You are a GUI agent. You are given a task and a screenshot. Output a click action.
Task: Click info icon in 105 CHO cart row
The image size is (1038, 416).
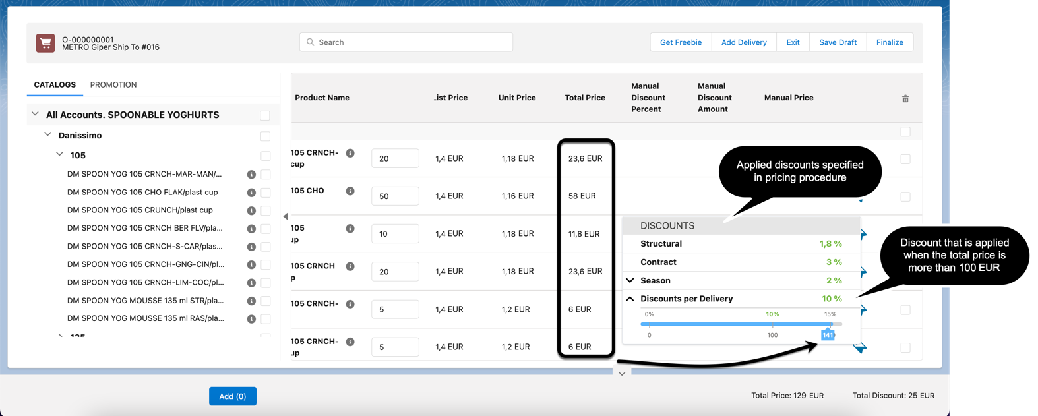(x=350, y=191)
